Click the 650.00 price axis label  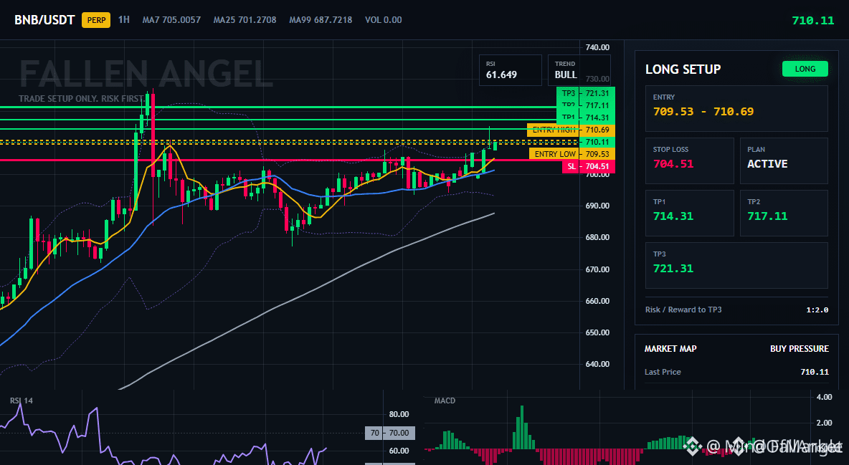pyautogui.click(x=597, y=332)
